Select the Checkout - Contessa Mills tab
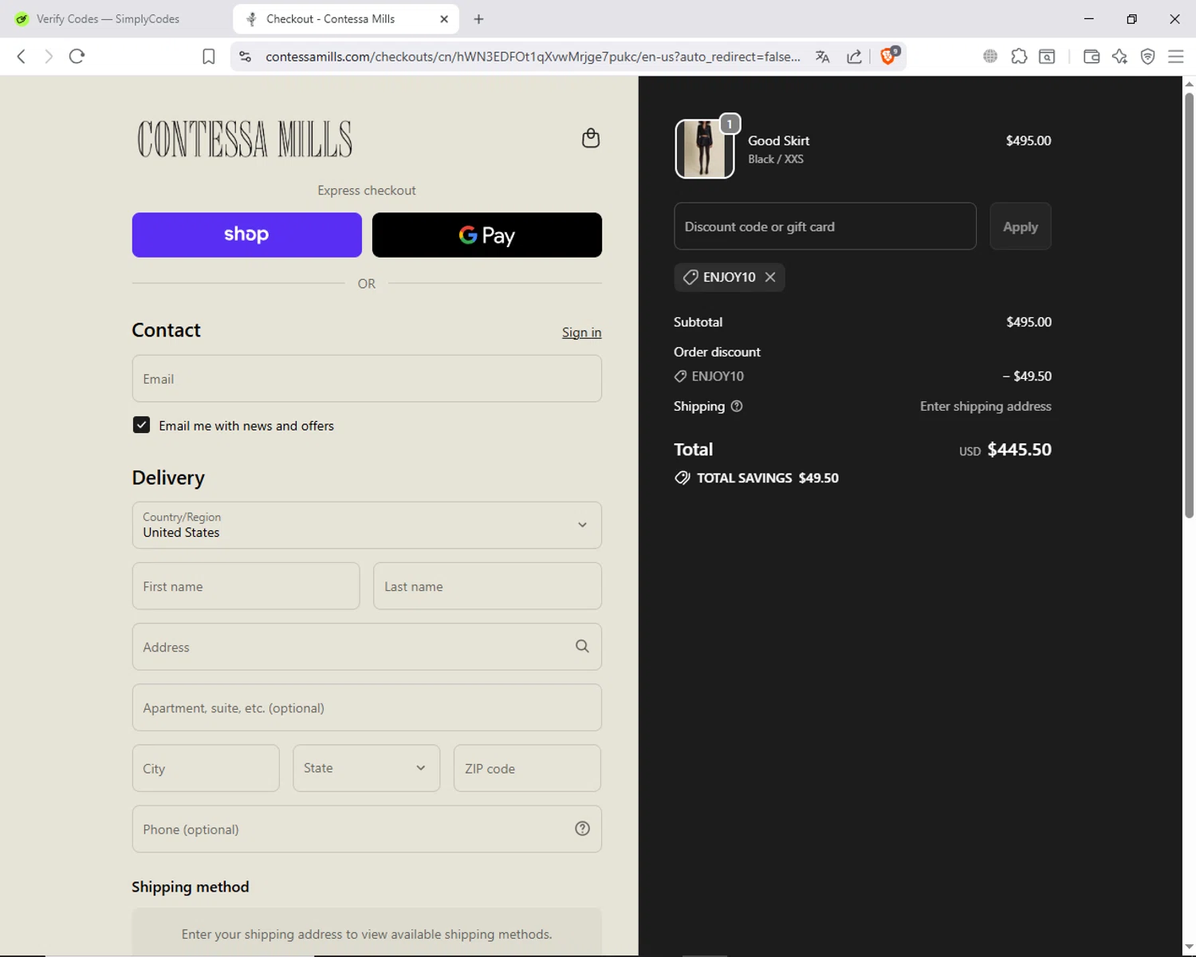 (x=346, y=19)
